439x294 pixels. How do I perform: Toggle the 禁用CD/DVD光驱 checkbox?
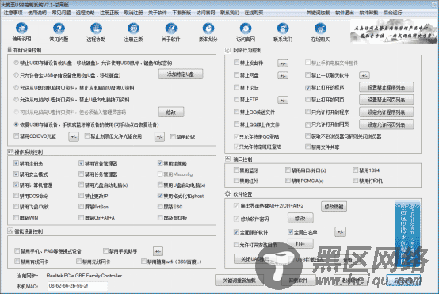coord(16,136)
